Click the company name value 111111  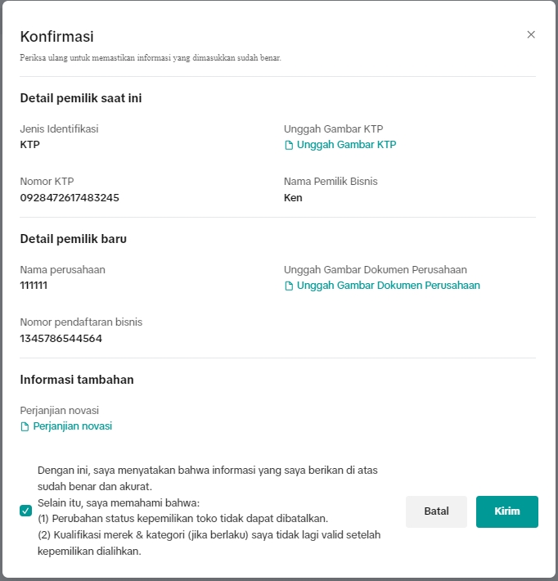[34, 286]
